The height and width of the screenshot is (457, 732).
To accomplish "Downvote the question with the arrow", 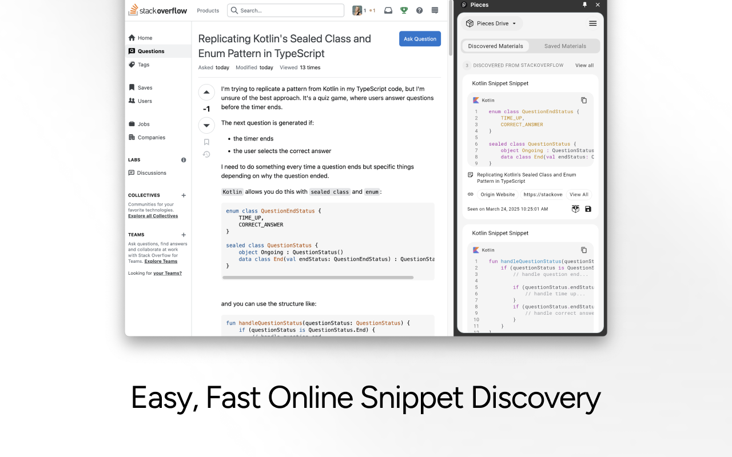I will [206, 125].
